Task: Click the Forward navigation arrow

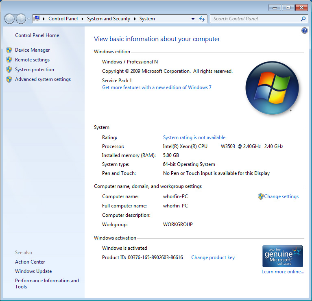Action: point(21,19)
